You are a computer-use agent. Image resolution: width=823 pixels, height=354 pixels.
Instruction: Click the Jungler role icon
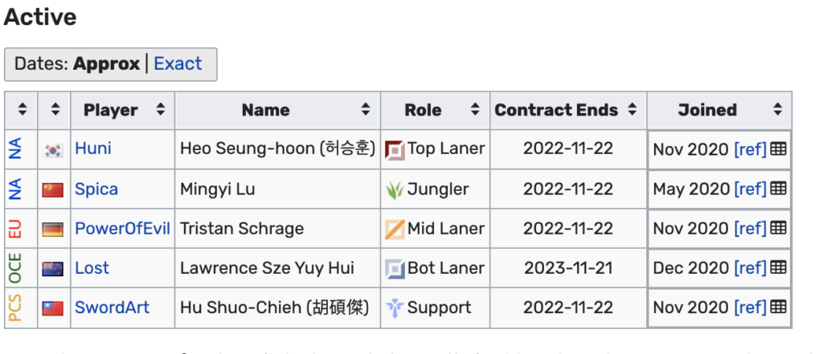pyautogui.click(x=395, y=189)
